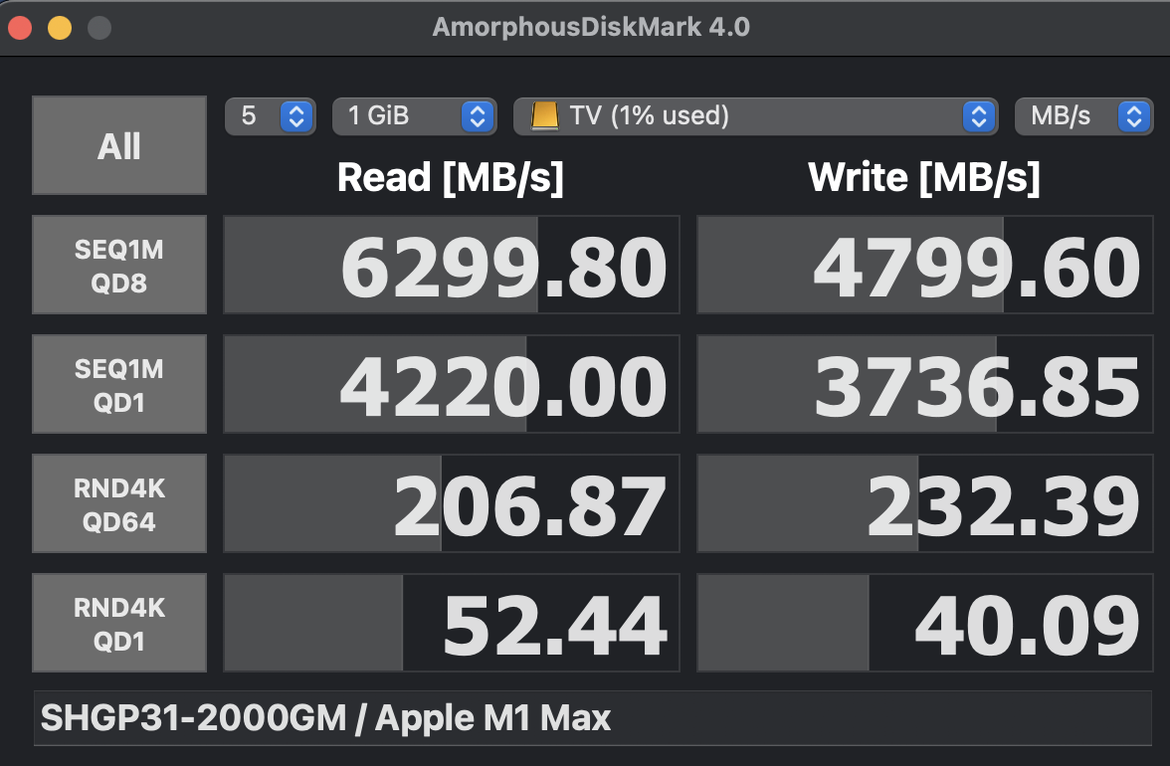Click the blue arrows on 1 GiB selector
The height and width of the screenshot is (766, 1170).
click(478, 116)
